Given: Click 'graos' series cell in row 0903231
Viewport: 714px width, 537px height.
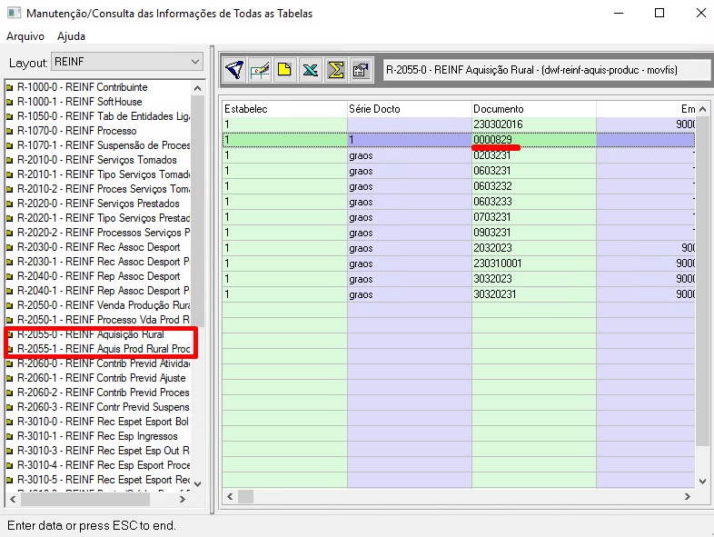Looking at the screenshot, I should click(410, 233).
